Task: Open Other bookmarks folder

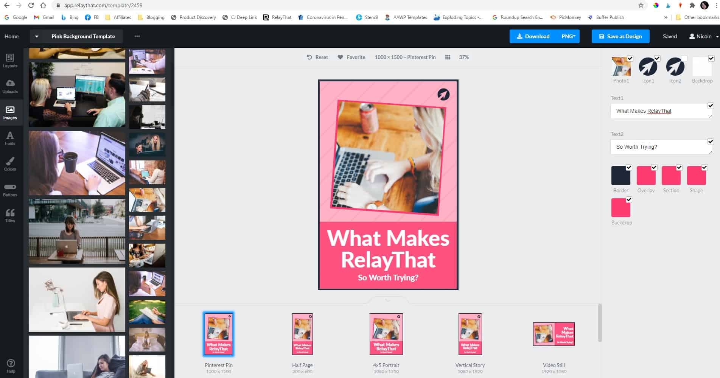Action: (x=697, y=17)
